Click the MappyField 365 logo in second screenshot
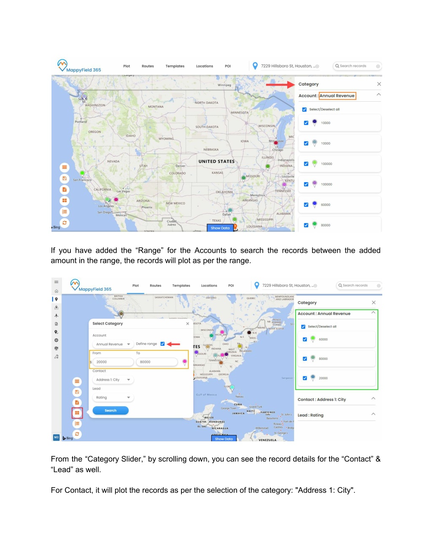This screenshot has width=432, height=559. pyautogui.click(x=91, y=286)
